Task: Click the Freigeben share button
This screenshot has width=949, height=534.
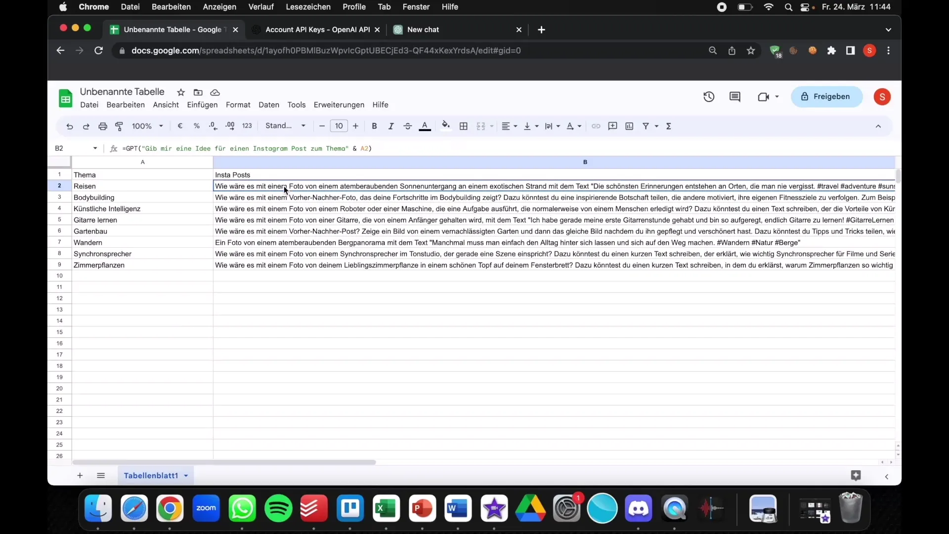Action: (x=826, y=96)
